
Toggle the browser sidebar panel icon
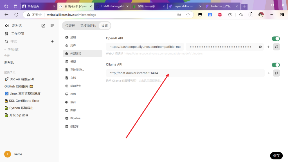point(282,15)
